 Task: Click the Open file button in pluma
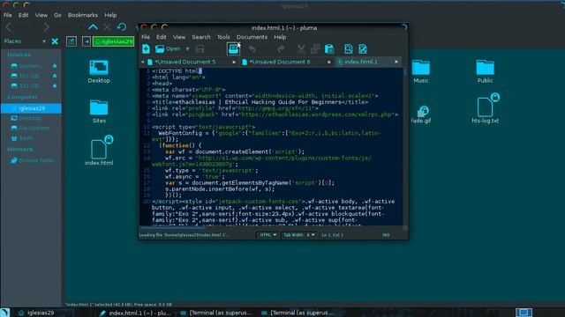(168, 49)
